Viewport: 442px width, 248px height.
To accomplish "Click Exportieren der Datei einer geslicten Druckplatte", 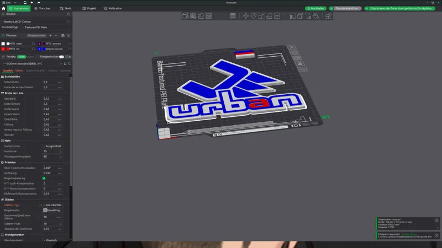I will (402, 8).
